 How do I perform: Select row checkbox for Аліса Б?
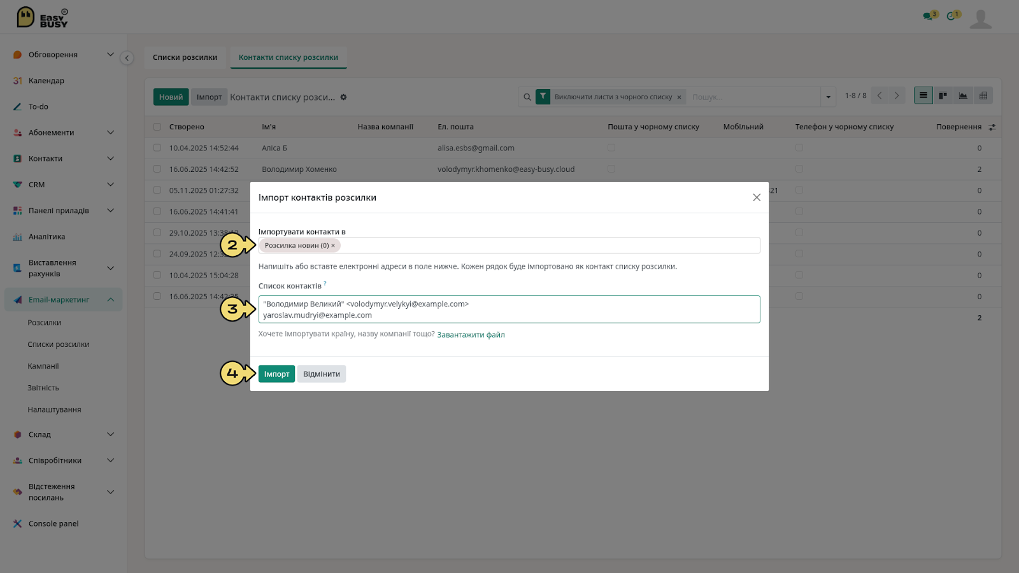pyautogui.click(x=157, y=148)
